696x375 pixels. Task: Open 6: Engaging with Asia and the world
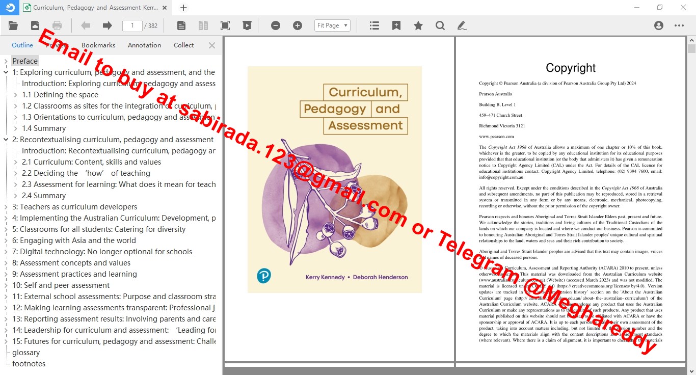pyautogui.click(x=74, y=240)
